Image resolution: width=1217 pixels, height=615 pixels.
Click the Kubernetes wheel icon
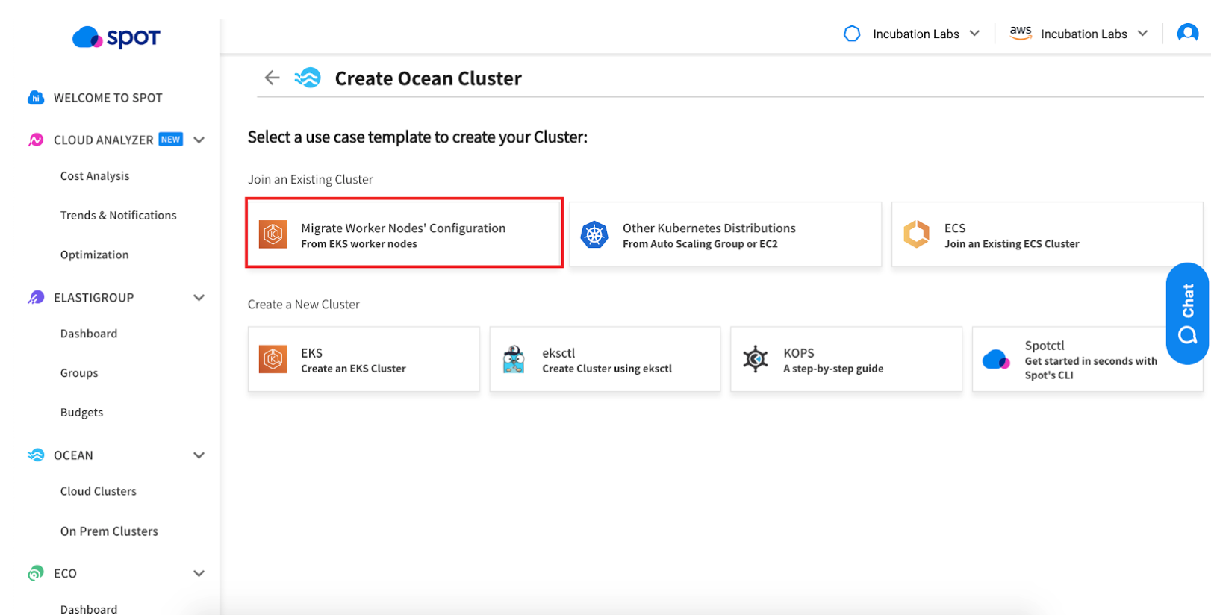(594, 235)
